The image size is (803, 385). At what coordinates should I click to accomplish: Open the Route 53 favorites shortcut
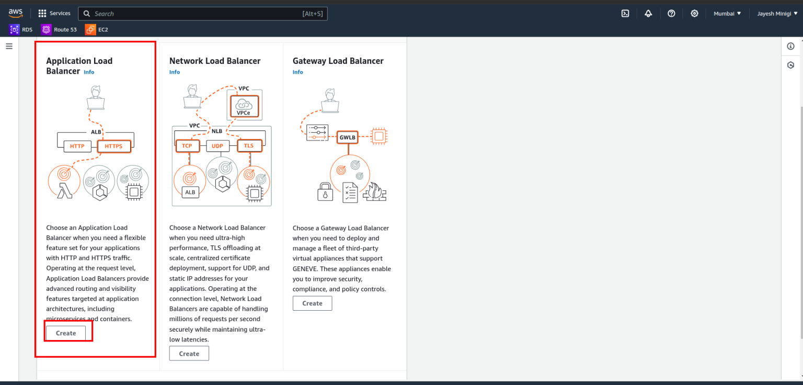click(59, 29)
